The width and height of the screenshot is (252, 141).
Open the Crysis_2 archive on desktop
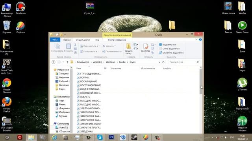(x=90, y=8)
